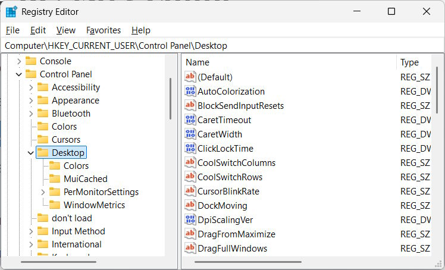Select the DragFullWindows value name
This screenshot has height=270, width=445.
tap(233, 249)
